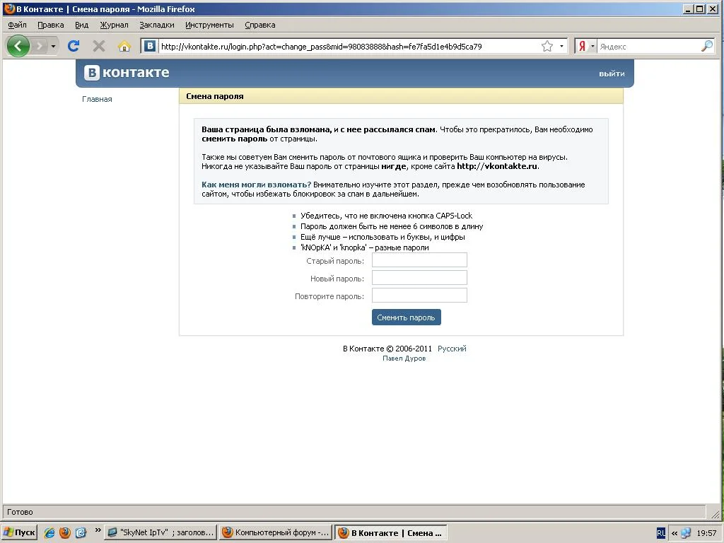Click the Повторите пароль input field

coord(419,295)
